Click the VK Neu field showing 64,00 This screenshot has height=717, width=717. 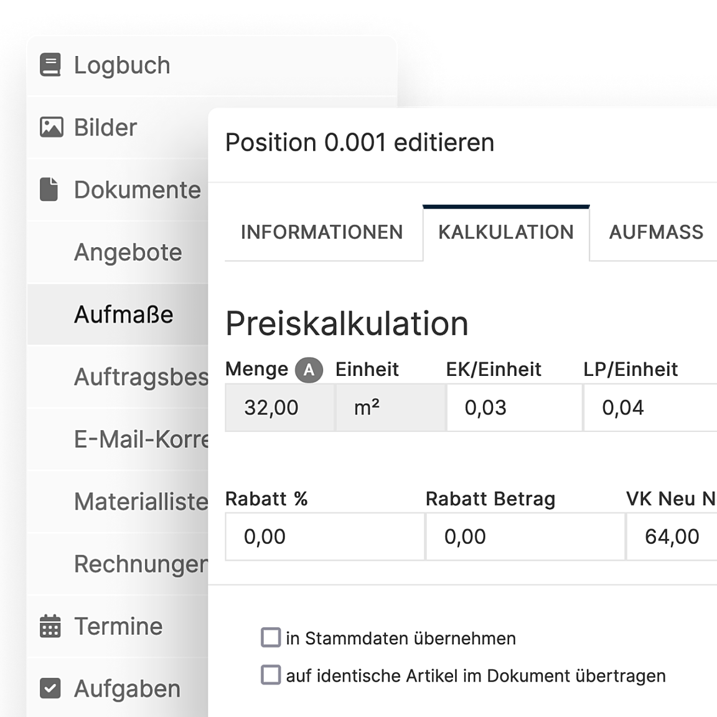point(672,537)
